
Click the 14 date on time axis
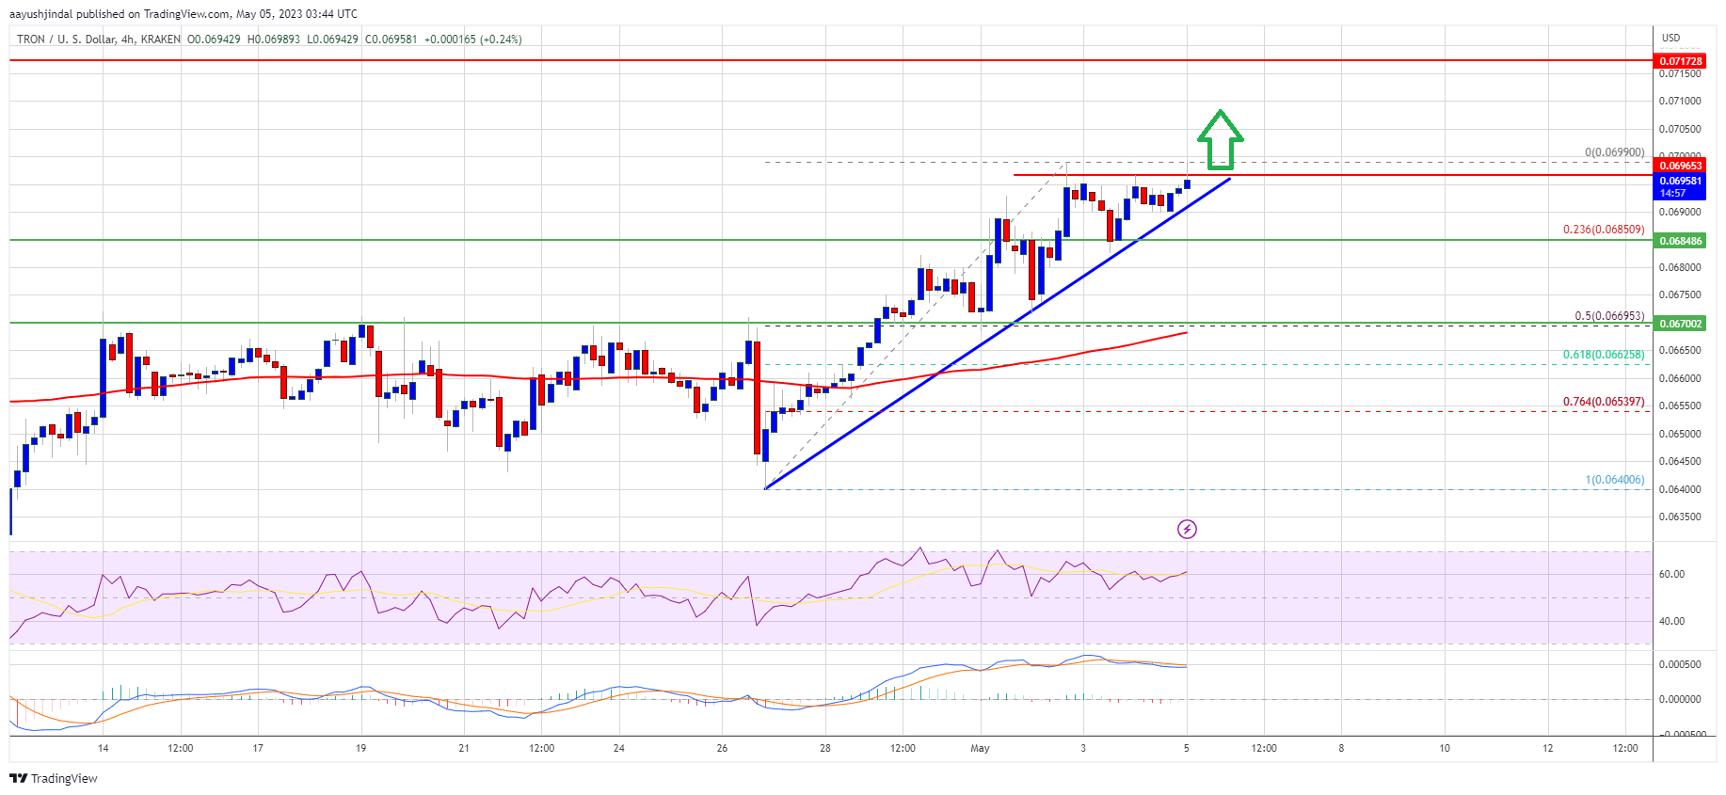(103, 749)
